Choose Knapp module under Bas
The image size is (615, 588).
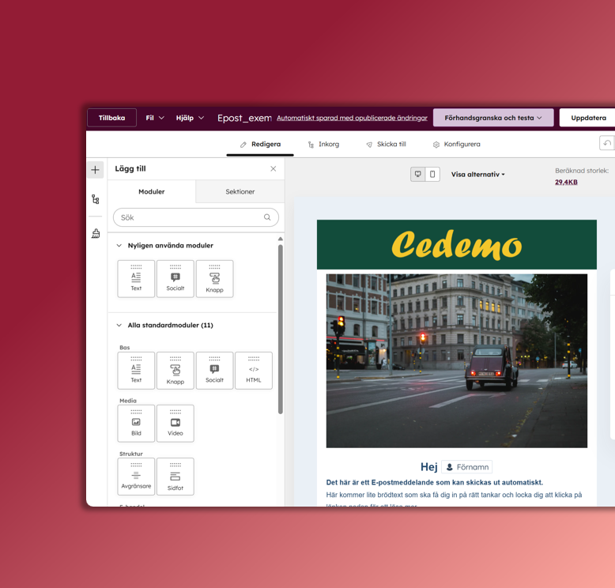click(x=175, y=371)
